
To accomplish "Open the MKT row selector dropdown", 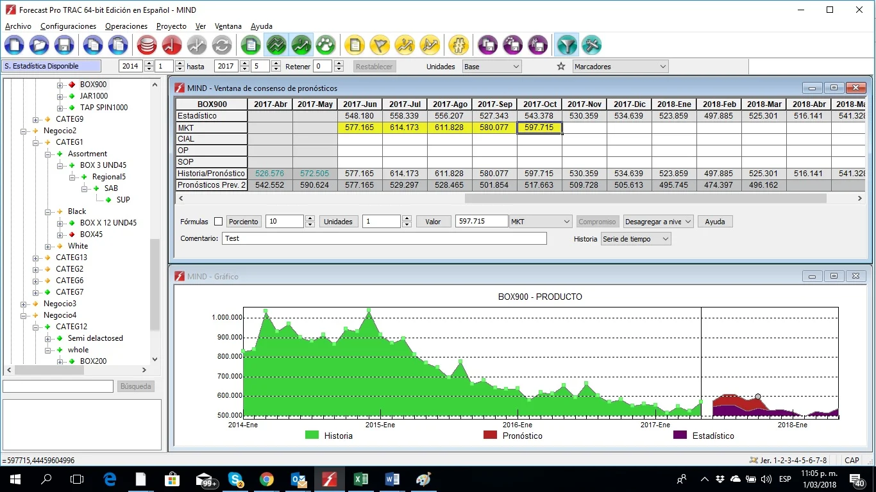I will [541, 222].
